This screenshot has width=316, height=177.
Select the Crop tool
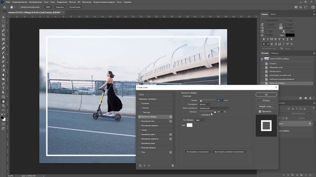point(3,35)
